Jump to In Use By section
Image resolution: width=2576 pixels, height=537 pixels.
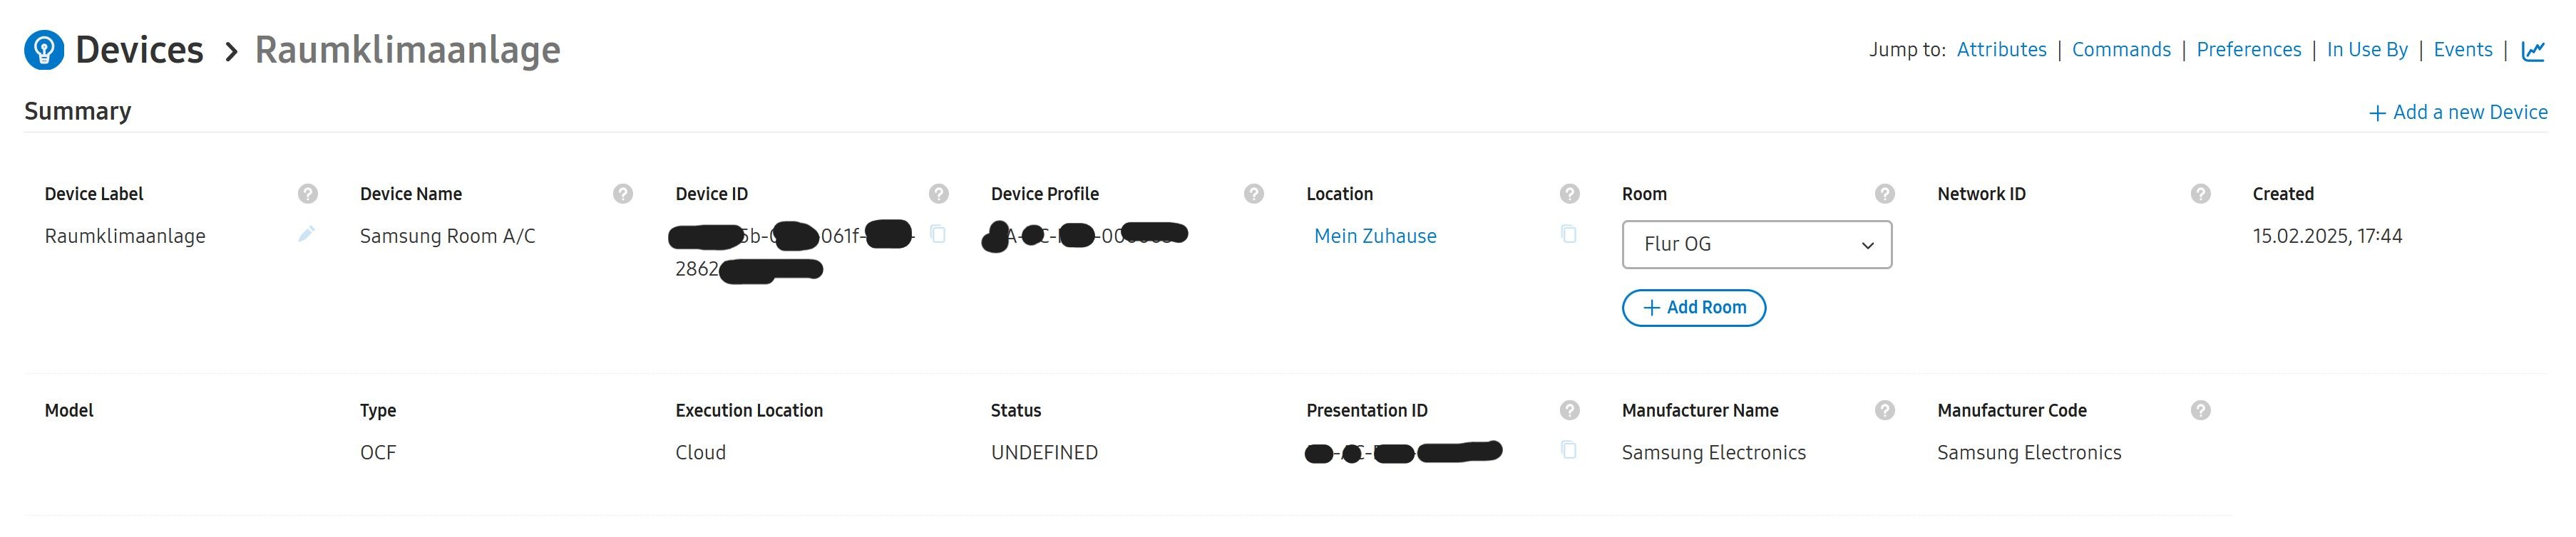(x=2367, y=50)
